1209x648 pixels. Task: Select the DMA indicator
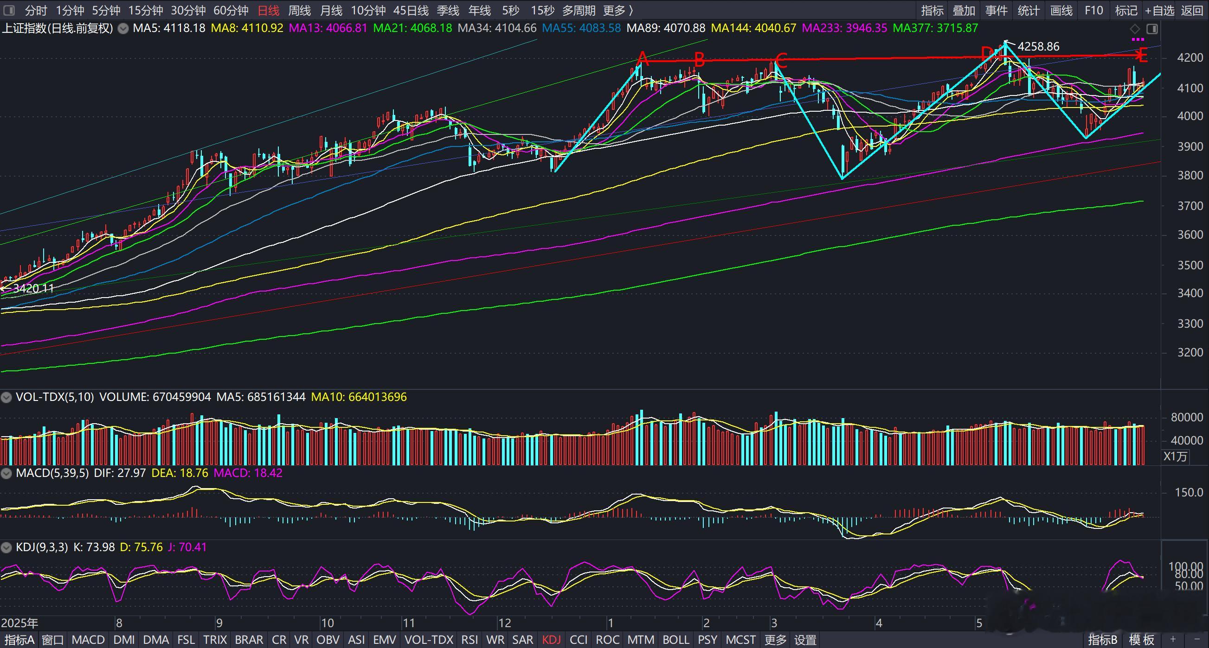[x=156, y=640]
